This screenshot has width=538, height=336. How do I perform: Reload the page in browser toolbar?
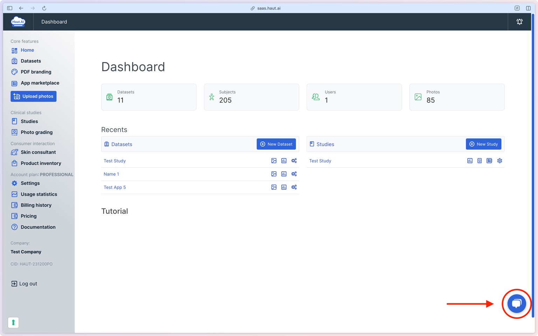[44, 8]
